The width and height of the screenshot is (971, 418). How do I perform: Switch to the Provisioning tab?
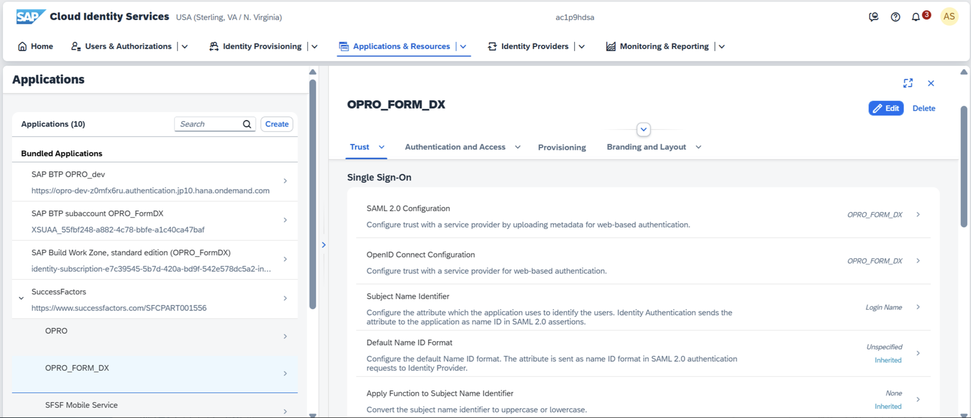click(562, 147)
